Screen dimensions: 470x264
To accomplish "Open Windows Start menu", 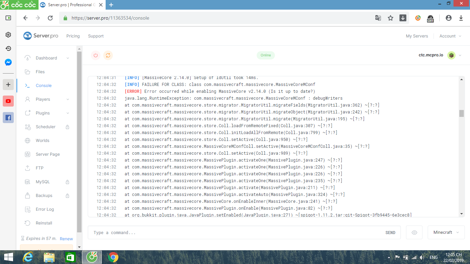I will pos(8,257).
